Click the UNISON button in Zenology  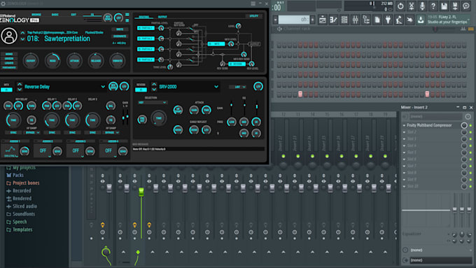click(9, 59)
